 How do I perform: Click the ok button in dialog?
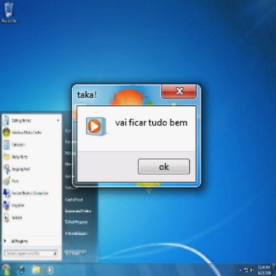click(x=164, y=167)
